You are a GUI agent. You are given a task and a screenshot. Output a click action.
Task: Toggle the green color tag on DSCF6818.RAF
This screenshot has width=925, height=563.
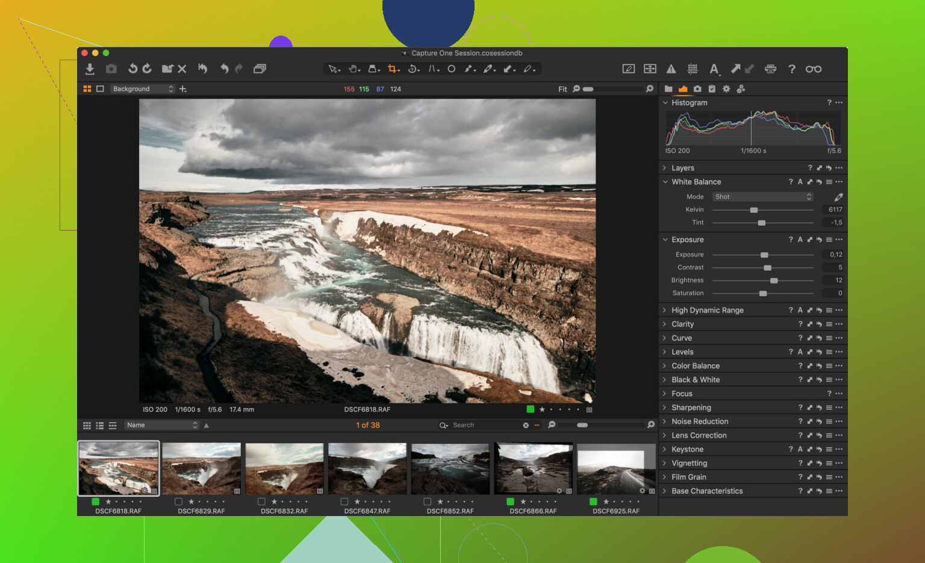coord(95,501)
